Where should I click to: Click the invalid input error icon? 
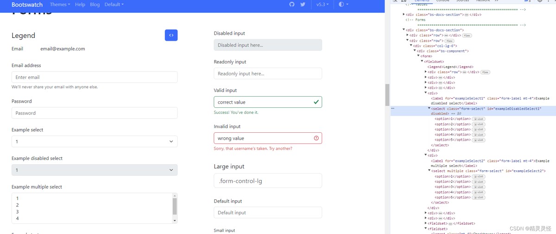click(316, 138)
